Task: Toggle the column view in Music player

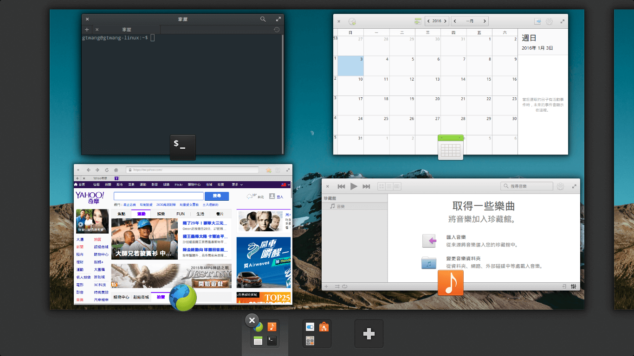Action: click(397, 186)
